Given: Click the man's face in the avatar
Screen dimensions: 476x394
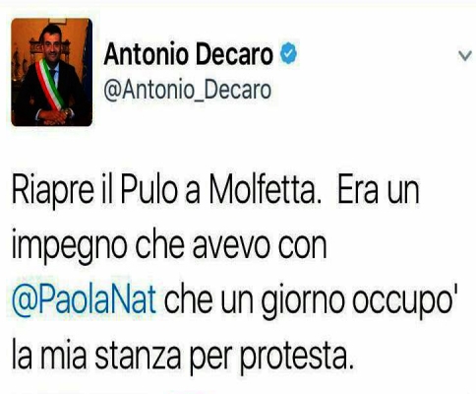Looking at the screenshot, I should coord(49,42).
